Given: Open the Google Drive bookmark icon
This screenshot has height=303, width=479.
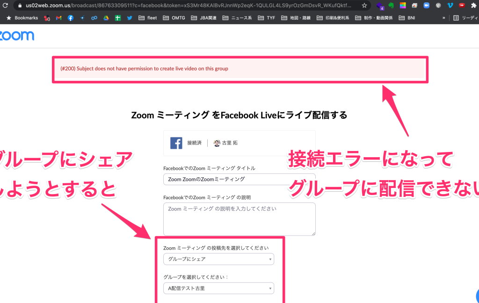Looking at the screenshot, I should (x=106, y=18).
